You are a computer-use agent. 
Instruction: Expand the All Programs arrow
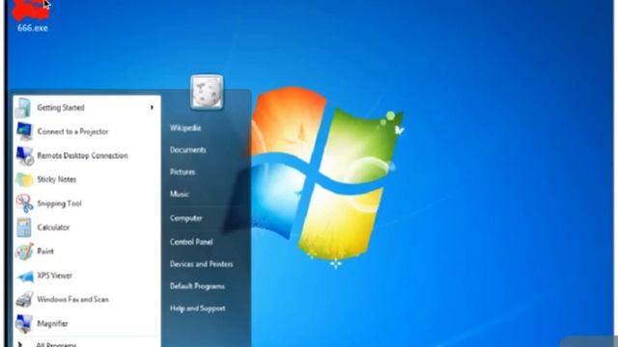pyautogui.click(x=19, y=344)
